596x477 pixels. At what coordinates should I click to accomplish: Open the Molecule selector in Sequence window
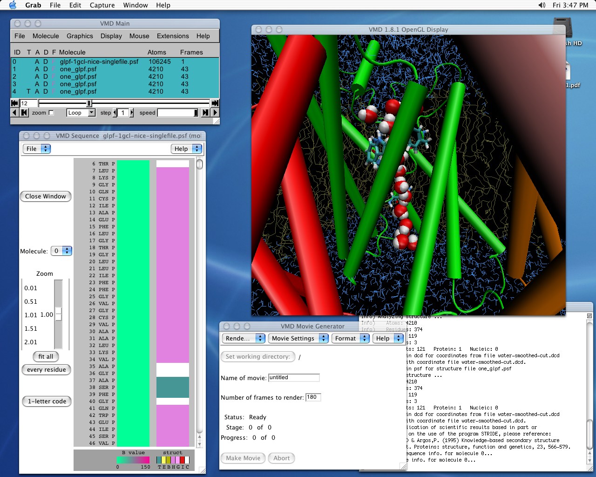click(61, 251)
